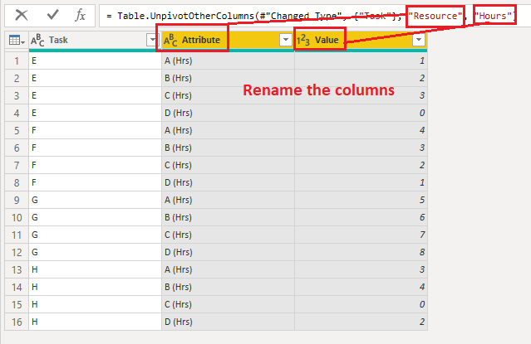This screenshot has height=344, width=531.
Task: Click the 123 data type icon of Value column
Action: point(303,41)
